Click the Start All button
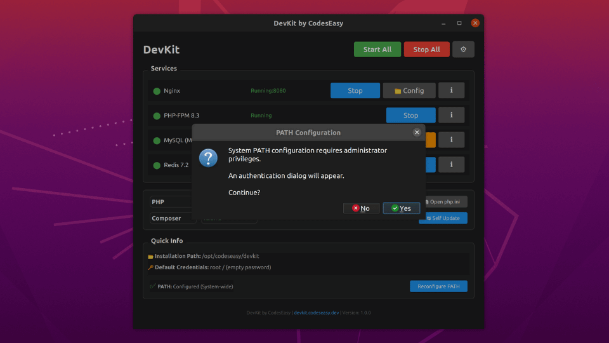609x343 pixels. tap(377, 50)
